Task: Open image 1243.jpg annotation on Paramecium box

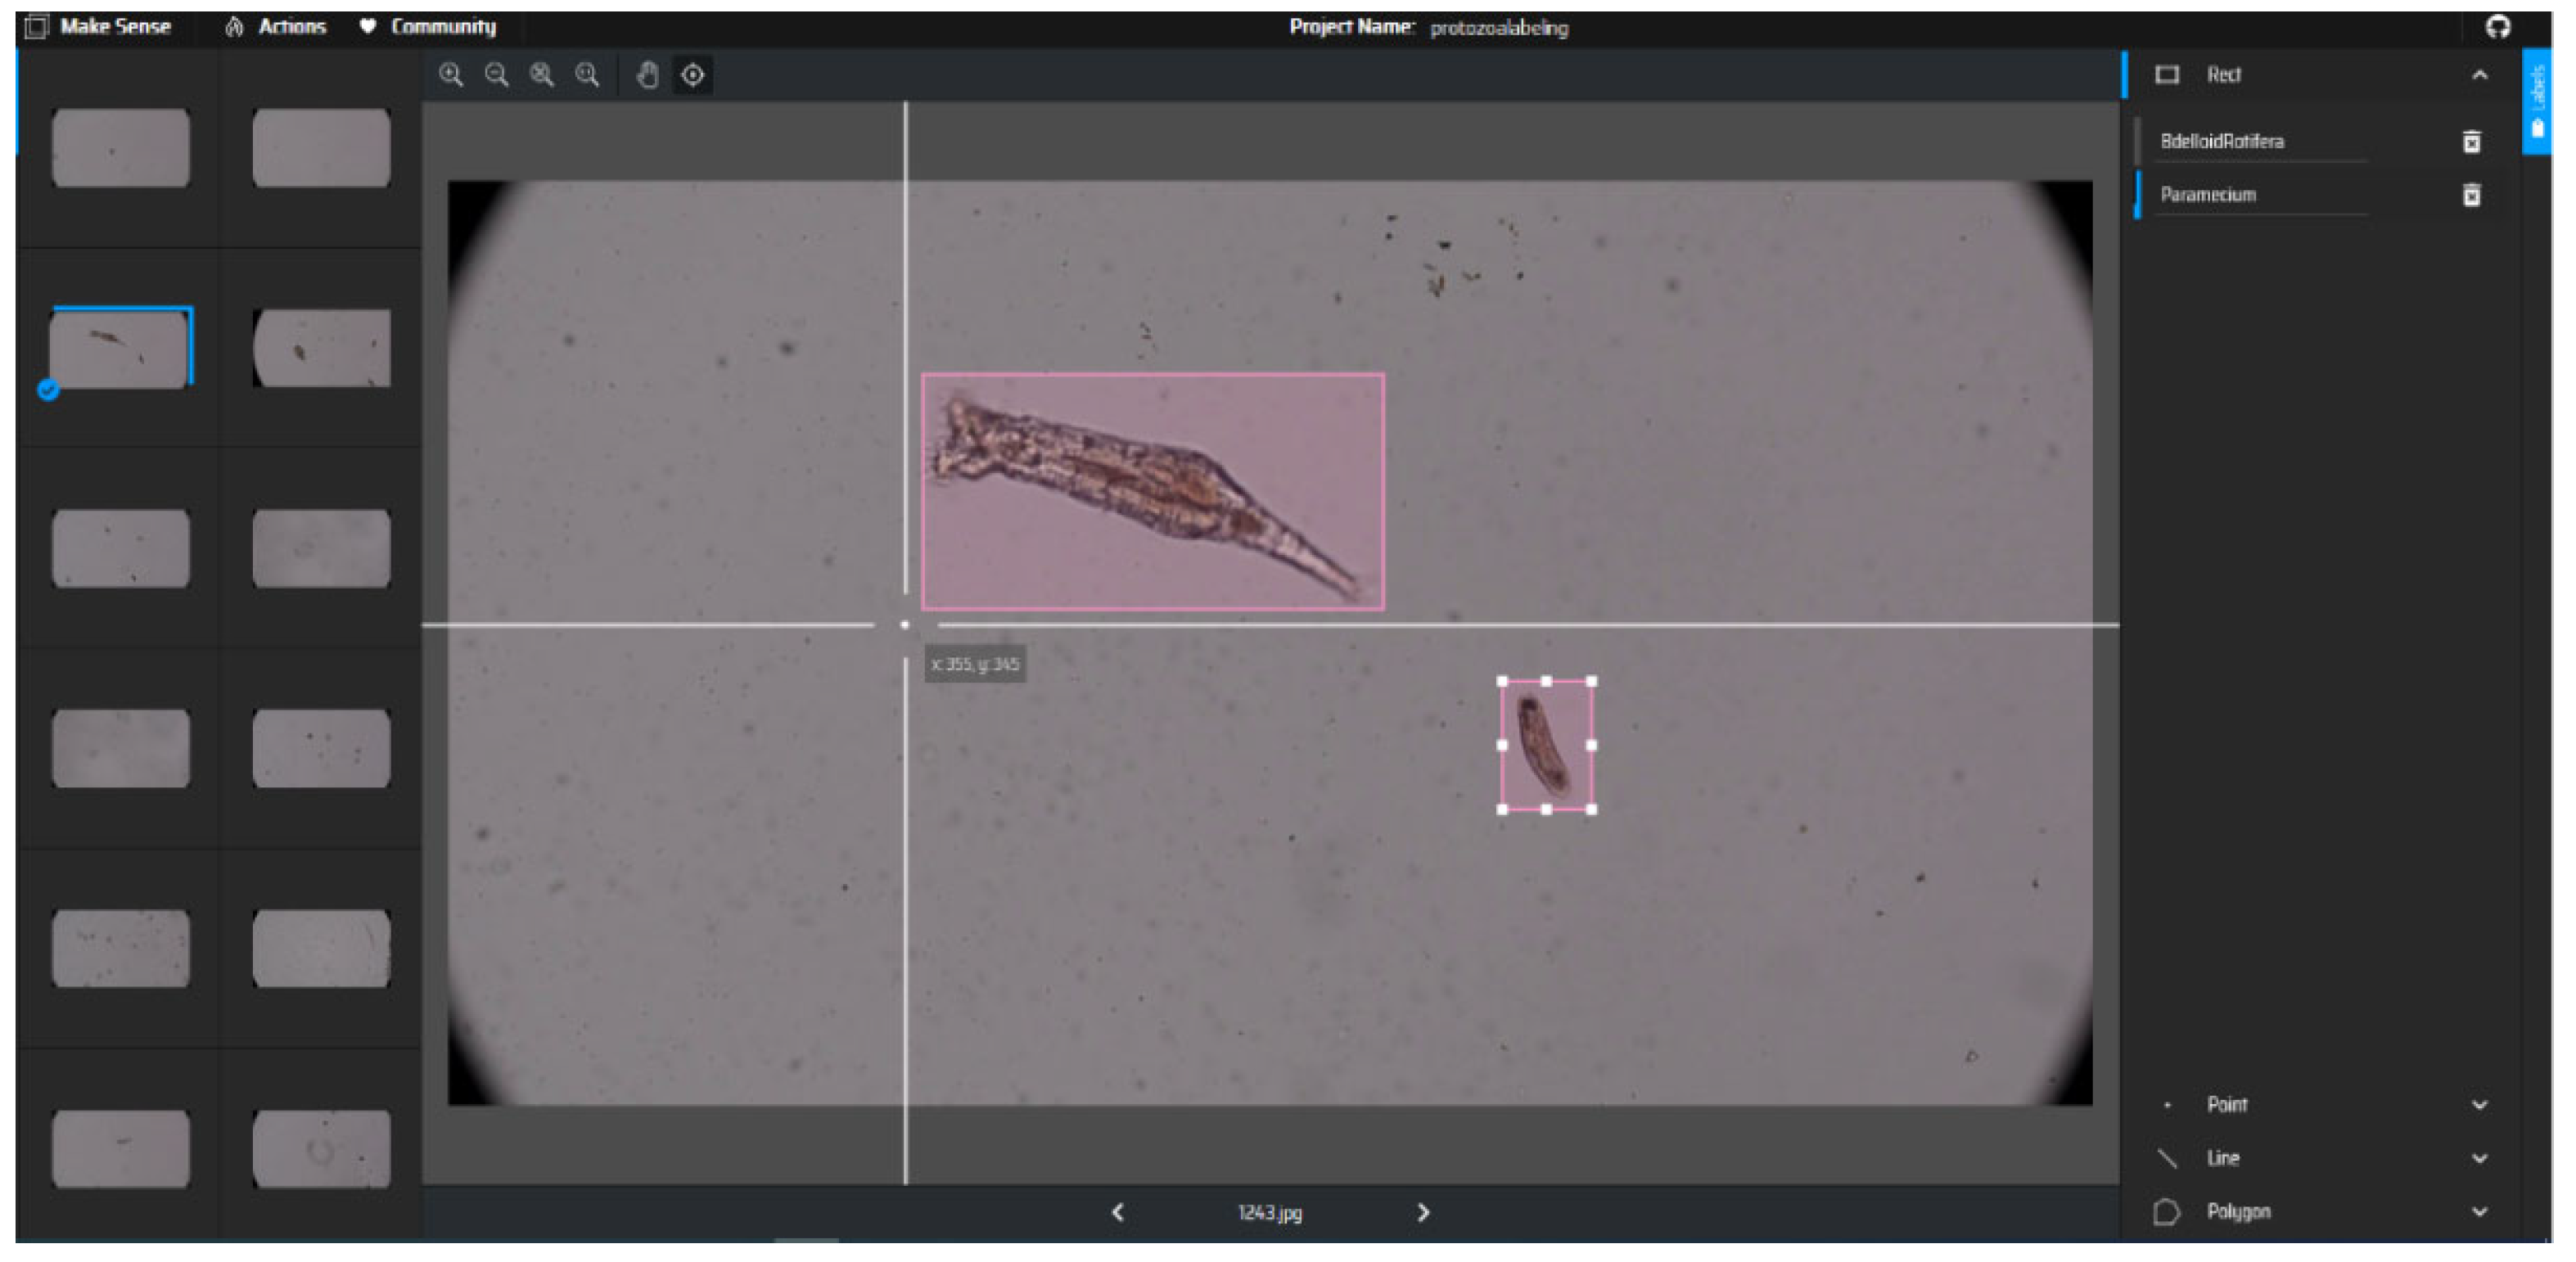Action: tap(1546, 745)
